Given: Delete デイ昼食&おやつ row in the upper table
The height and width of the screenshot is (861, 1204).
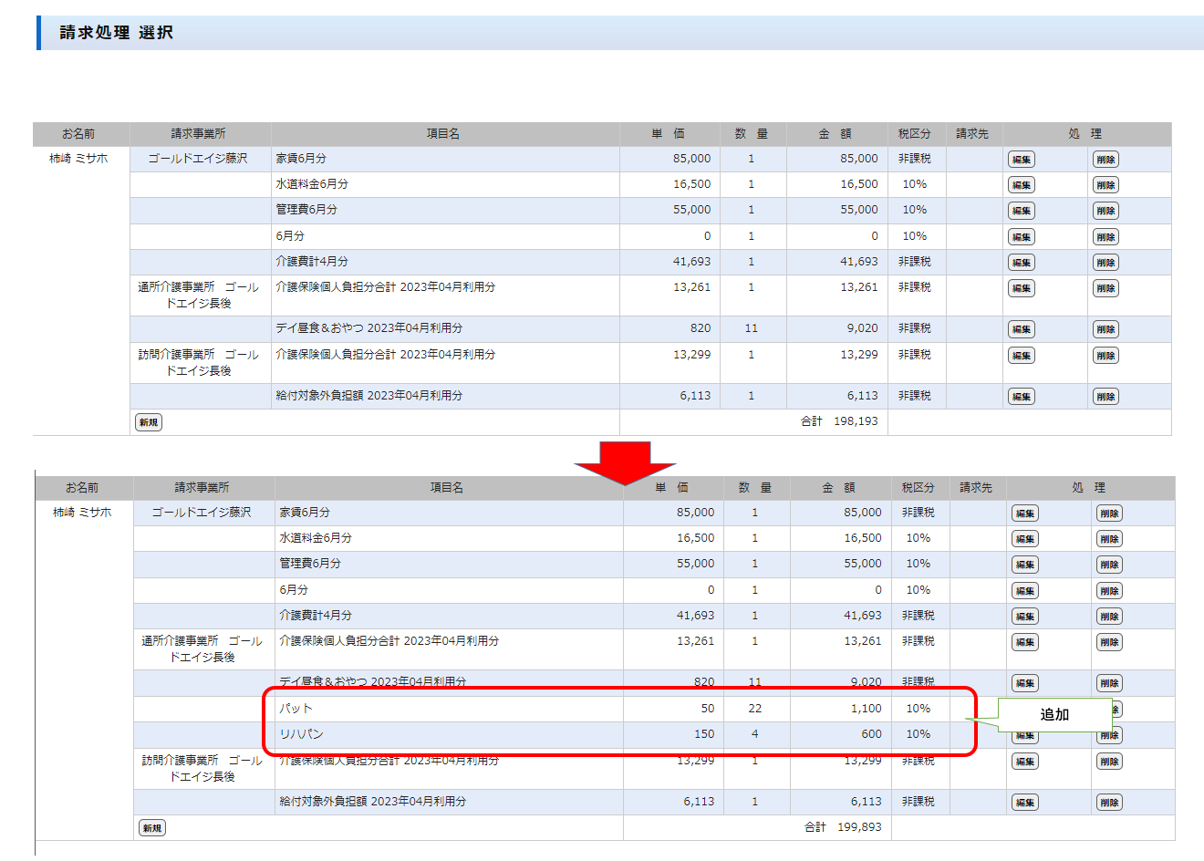Looking at the screenshot, I should pyautogui.click(x=1105, y=329).
